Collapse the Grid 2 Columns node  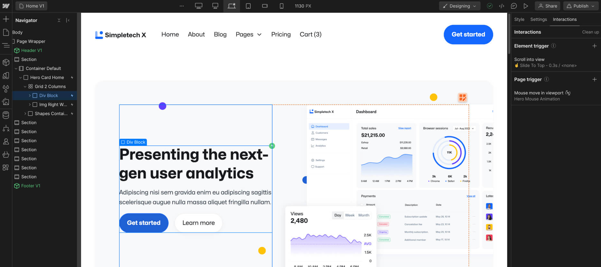pos(25,86)
